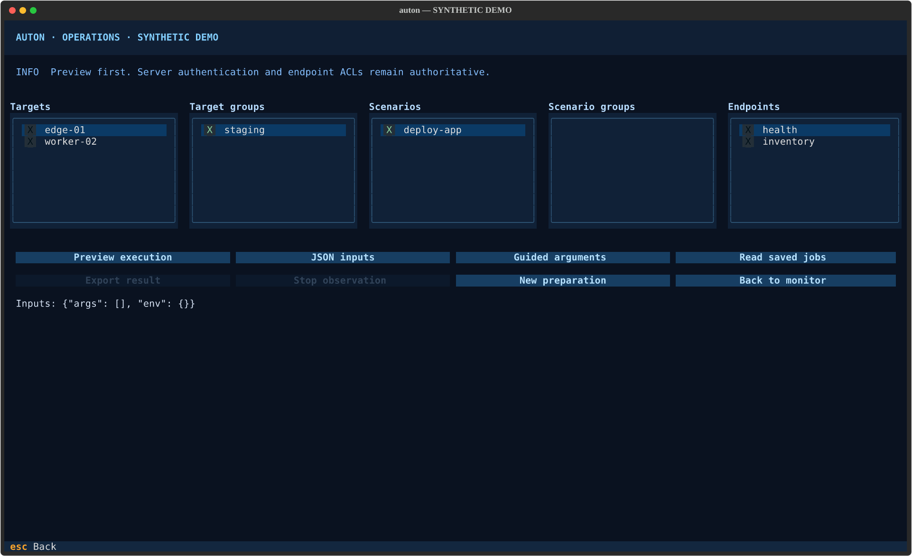Image resolution: width=912 pixels, height=556 pixels.
Task: Toggle the inventory endpoint checkbox
Action: [748, 142]
